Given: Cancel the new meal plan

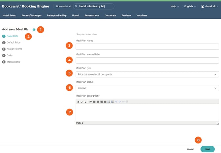Looking at the screenshot, I should [x=190, y=149].
